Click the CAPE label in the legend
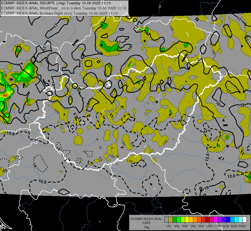 click(x=147, y=223)
